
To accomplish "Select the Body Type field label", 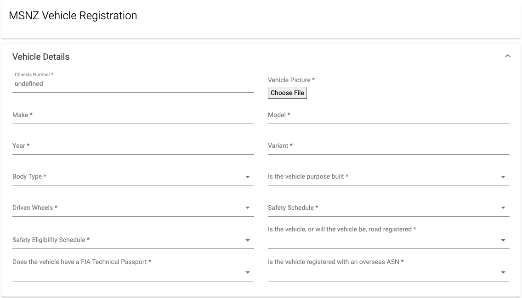I will tap(29, 177).
